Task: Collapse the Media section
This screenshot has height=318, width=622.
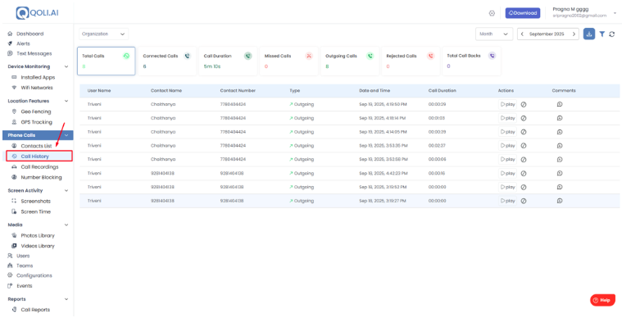Action: tap(66, 225)
